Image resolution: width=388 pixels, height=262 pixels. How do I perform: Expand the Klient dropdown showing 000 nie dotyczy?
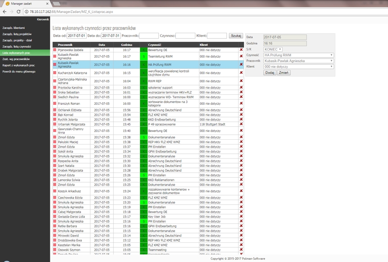coord(298,67)
